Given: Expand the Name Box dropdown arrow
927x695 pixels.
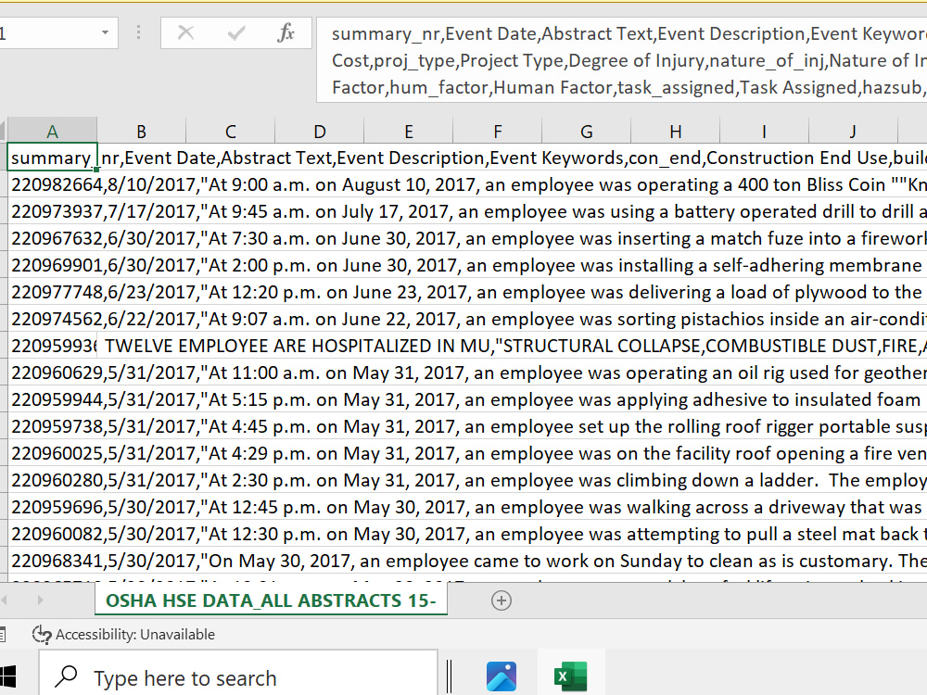Looking at the screenshot, I should (x=105, y=32).
